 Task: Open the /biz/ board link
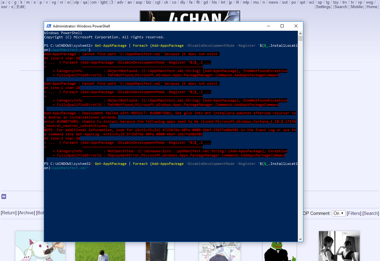pos(149,2)
